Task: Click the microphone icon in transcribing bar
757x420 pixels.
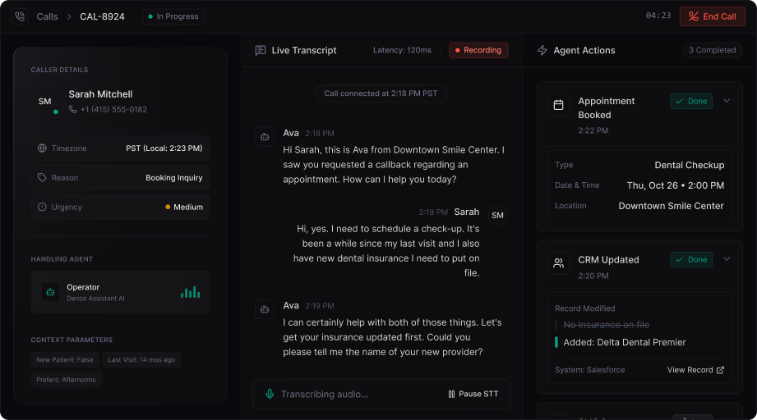Action: pos(270,394)
